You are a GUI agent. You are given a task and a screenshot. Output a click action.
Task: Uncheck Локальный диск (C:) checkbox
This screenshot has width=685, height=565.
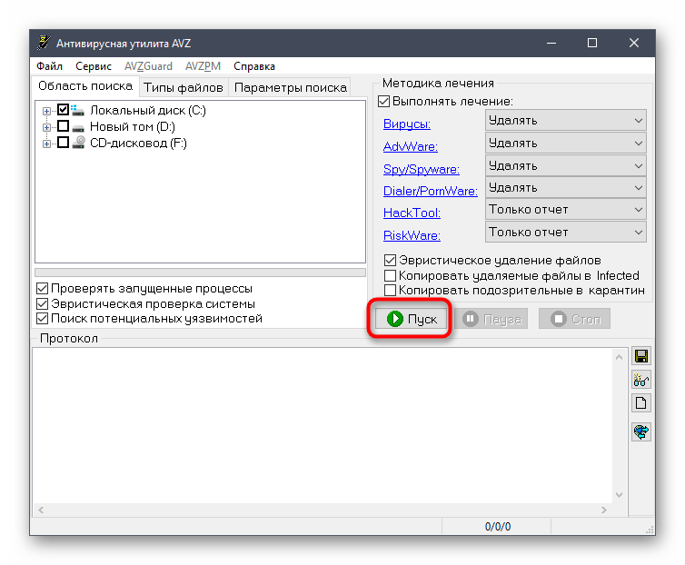pyautogui.click(x=64, y=110)
